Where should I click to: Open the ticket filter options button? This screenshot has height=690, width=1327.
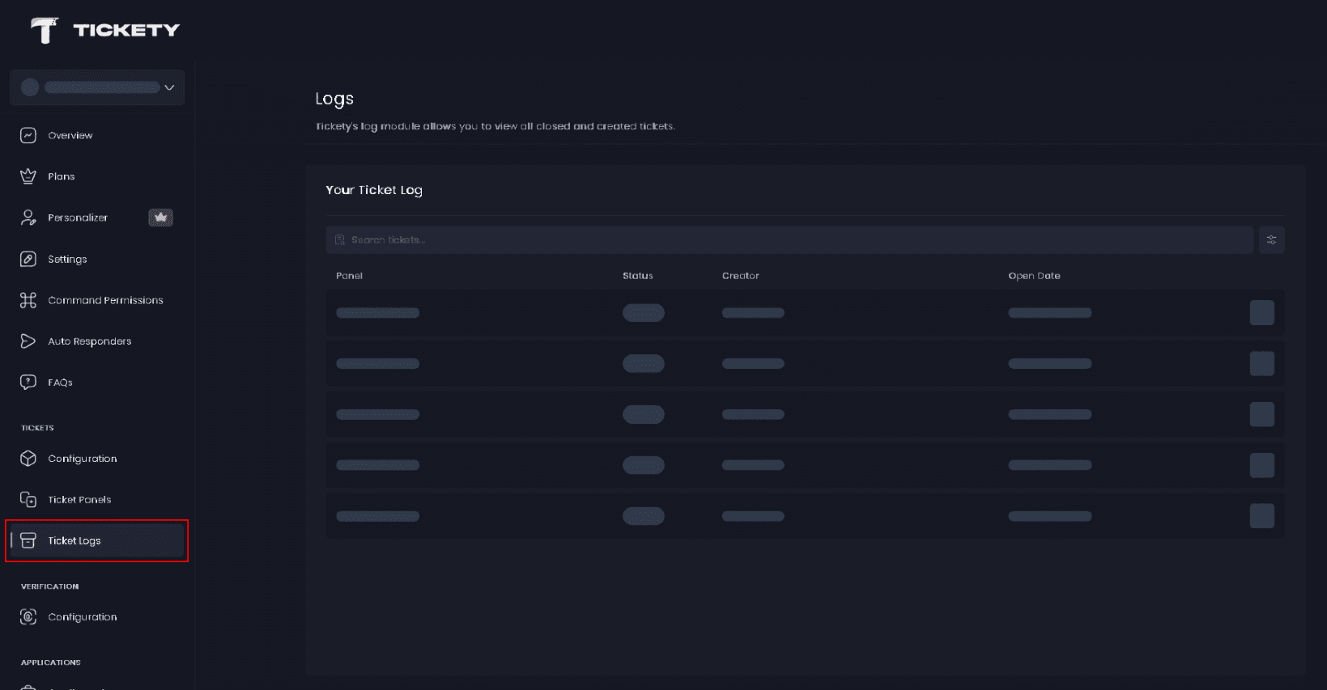pyautogui.click(x=1271, y=240)
